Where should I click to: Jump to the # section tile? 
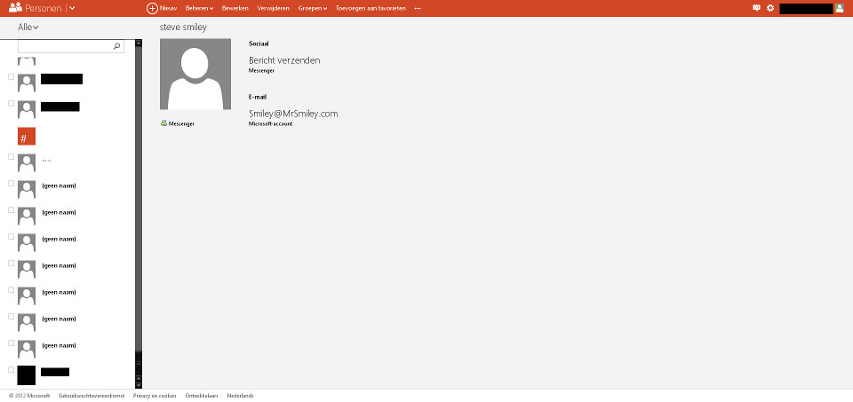pos(27,136)
